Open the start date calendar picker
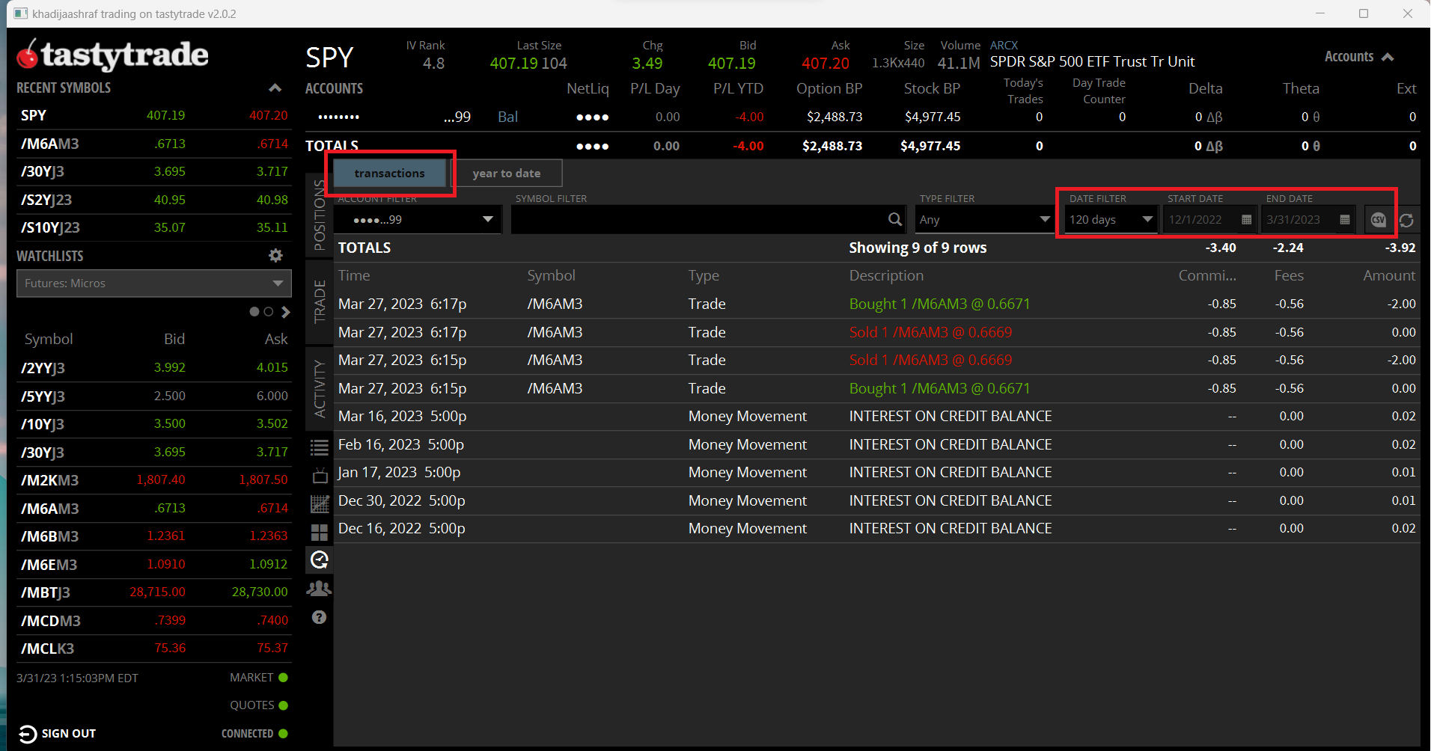The width and height of the screenshot is (1437, 751). click(x=1246, y=220)
